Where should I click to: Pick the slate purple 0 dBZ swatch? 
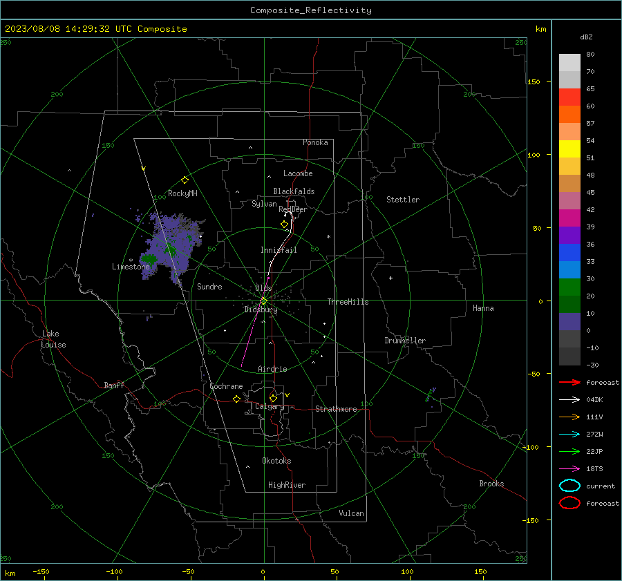click(569, 321)
